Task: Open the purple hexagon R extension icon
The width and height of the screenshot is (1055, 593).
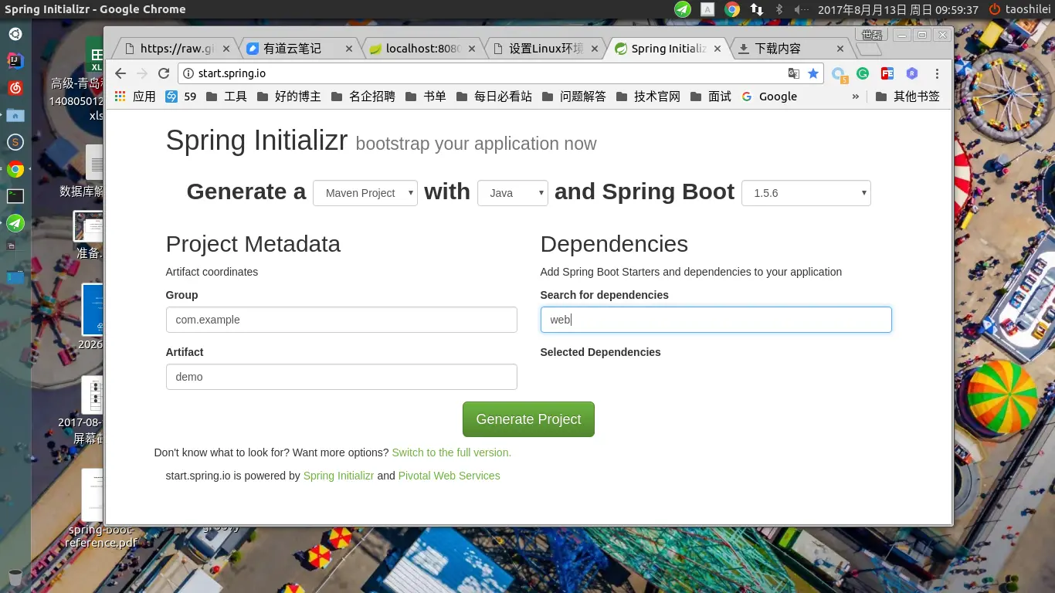Action: coord(912,74)
